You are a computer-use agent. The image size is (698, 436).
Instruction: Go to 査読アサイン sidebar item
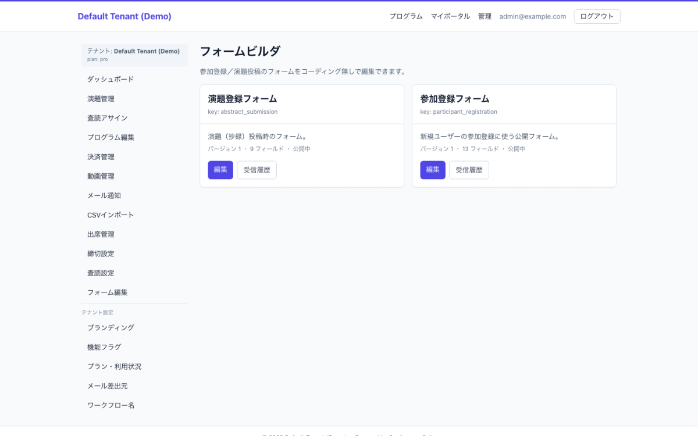pyautogui.click(x=135, y=118)
